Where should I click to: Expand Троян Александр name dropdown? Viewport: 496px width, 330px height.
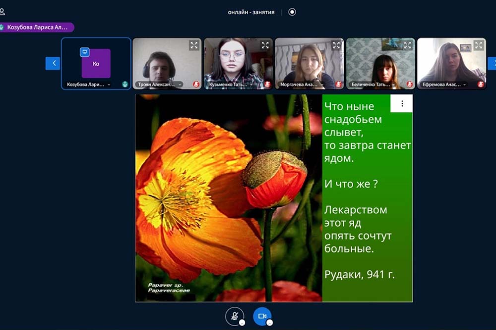coord(180,85)
